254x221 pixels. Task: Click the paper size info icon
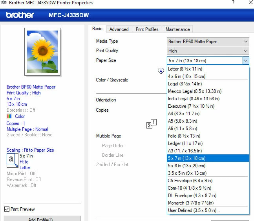click(x=161, y=71)
